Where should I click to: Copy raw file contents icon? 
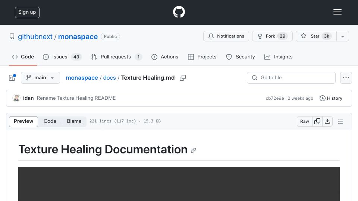coord(317,121)
